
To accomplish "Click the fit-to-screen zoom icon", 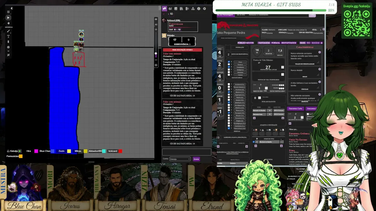I will pos(156,65).
